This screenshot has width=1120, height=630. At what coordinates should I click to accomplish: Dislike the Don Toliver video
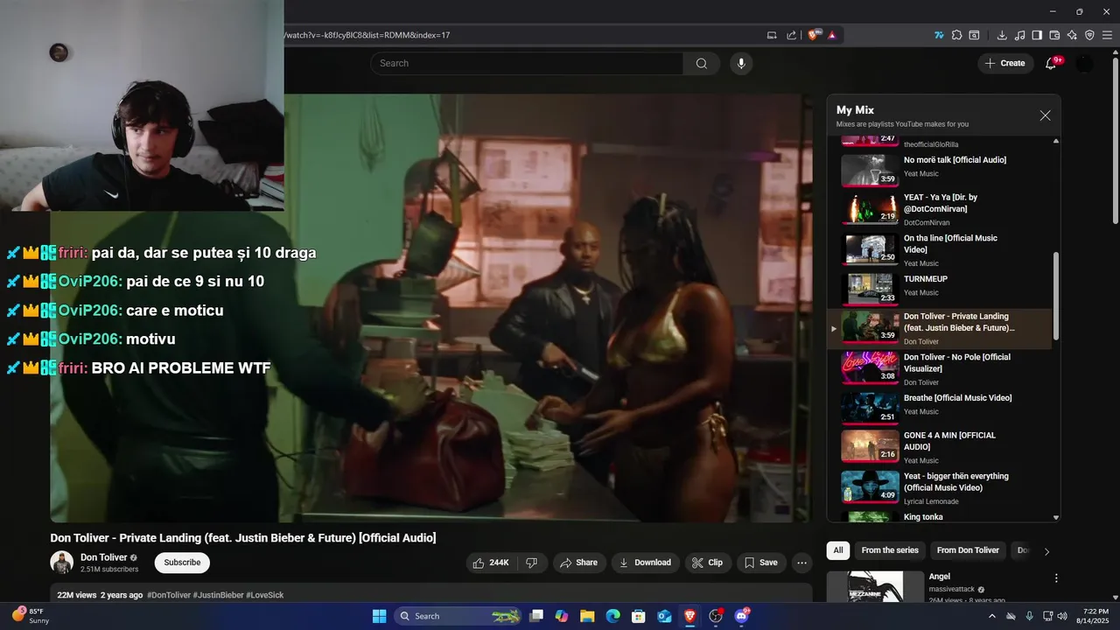point(532,563)
